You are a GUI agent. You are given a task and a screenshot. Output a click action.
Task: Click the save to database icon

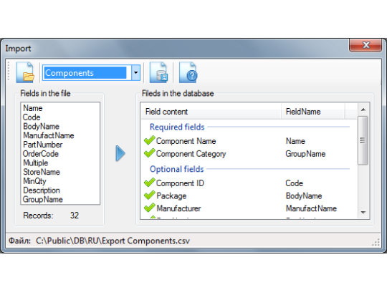pyautogui.click(x=159, y=73)
